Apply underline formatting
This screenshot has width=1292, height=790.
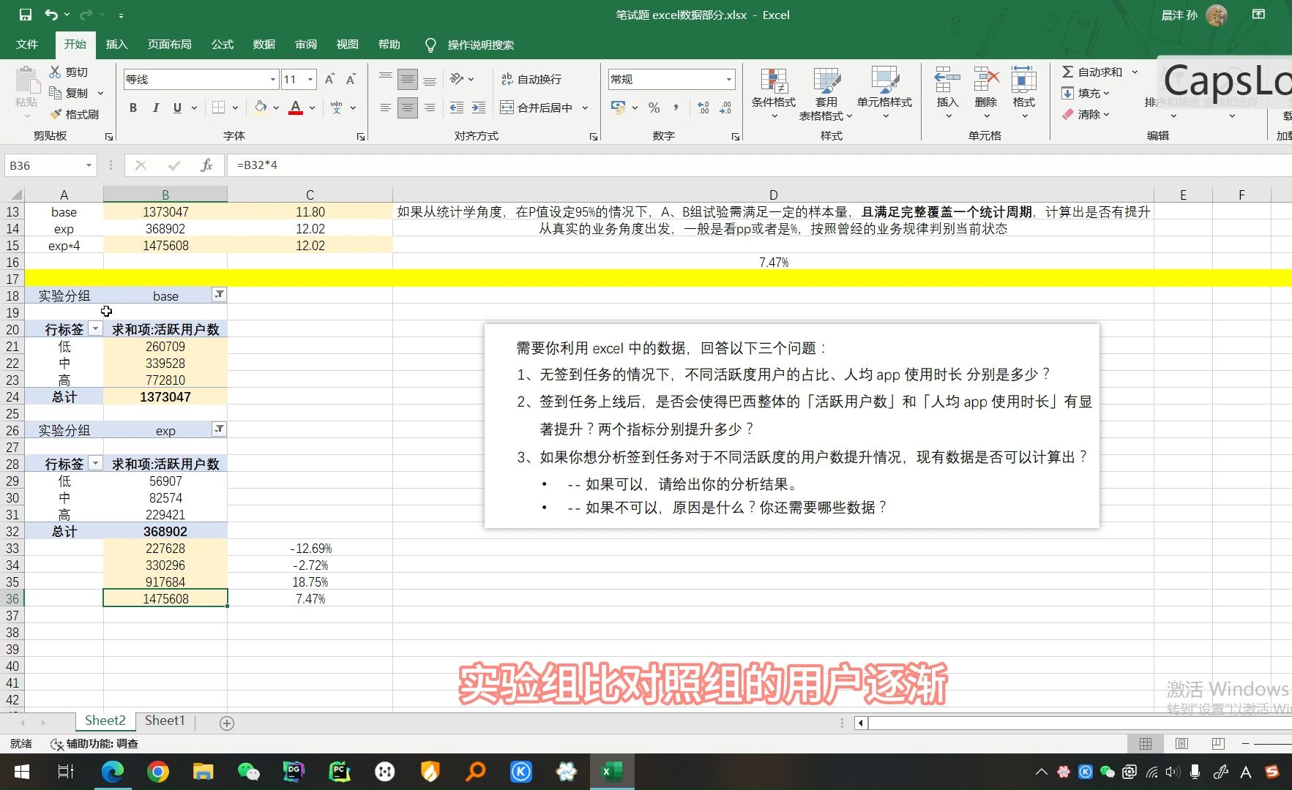pos(177,108)
